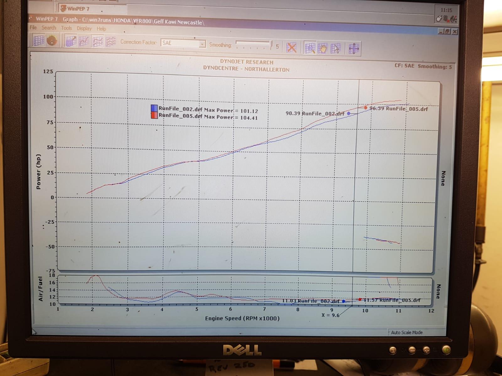Click the red marker dot on power curve

[x=366, y=108]
